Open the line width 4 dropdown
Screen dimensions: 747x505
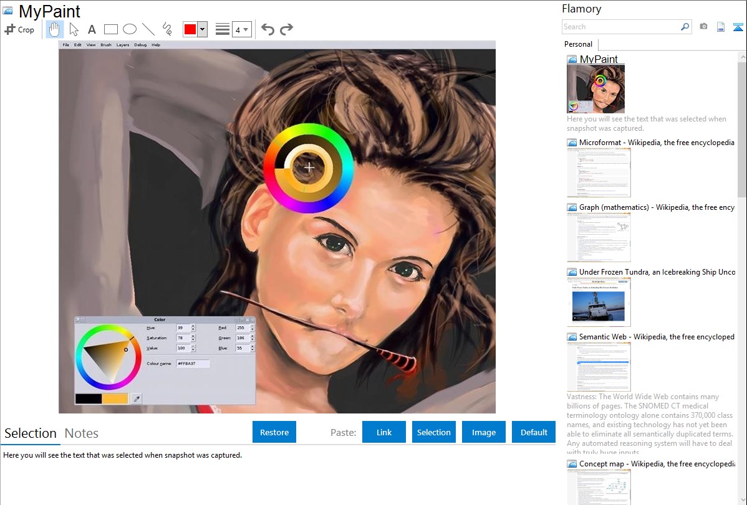241,29
